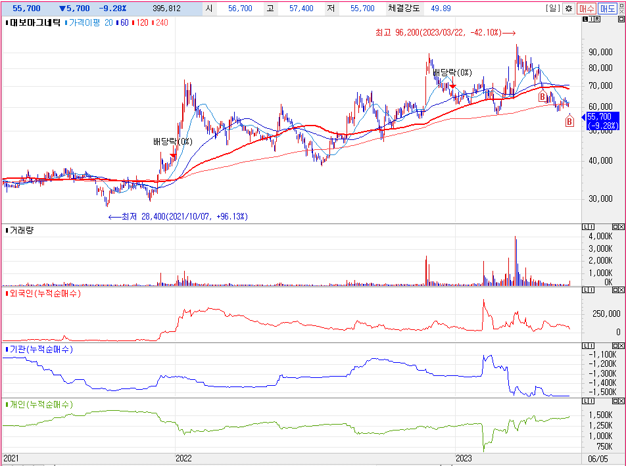Toggle L scale on 기관 panel
The image size is (626, 466).
click(x=585, y=346)
